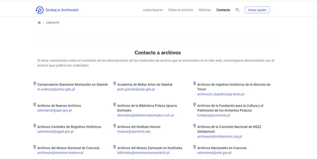Open the search magnifier icon in header
The image size is (317, 159).
coord(237,10)
